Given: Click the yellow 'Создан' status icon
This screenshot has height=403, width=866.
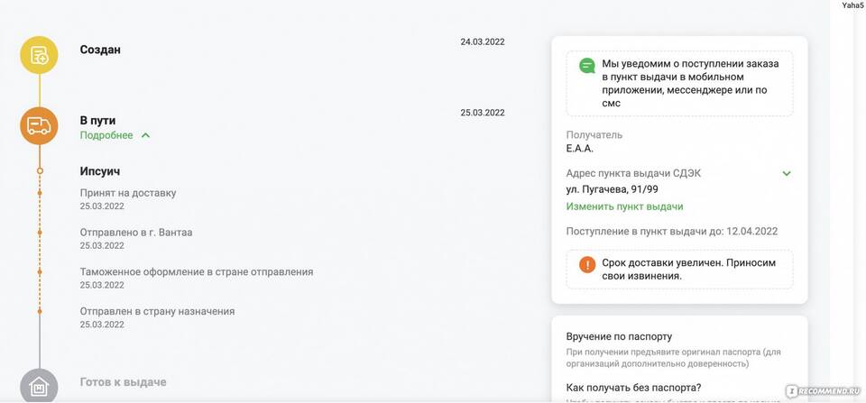Looking at the screenshot, I should click(x=39, y=55).
